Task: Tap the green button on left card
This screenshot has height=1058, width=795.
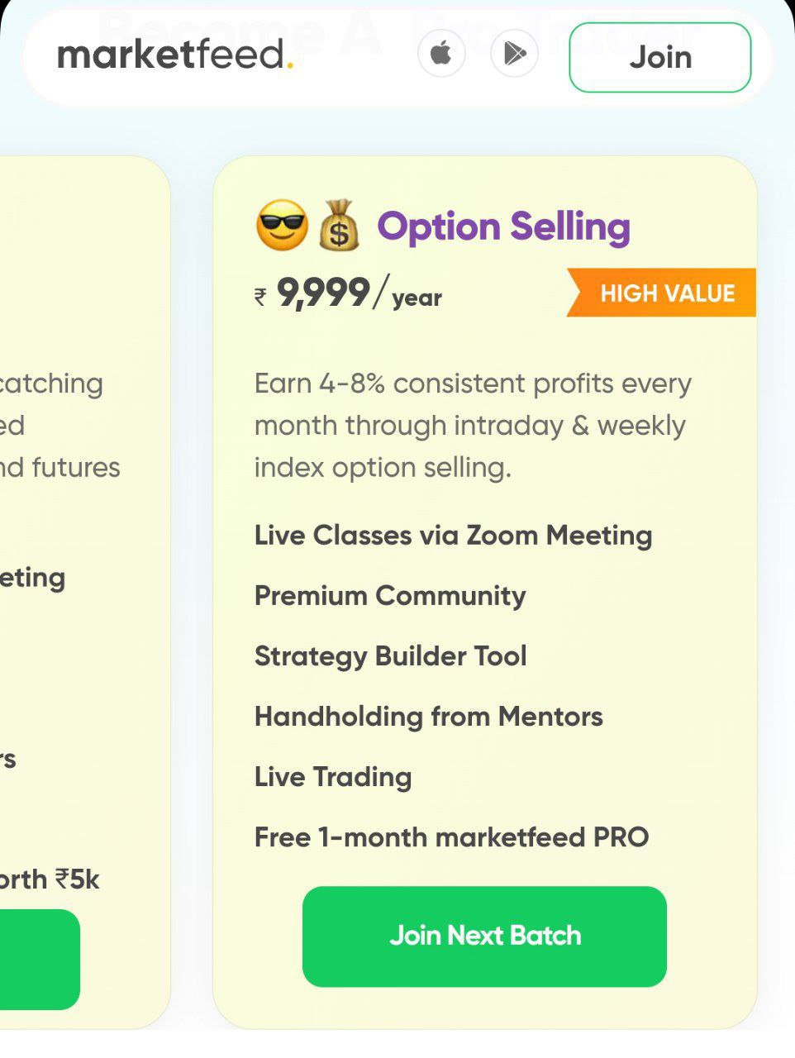Action: click(38, 959)
